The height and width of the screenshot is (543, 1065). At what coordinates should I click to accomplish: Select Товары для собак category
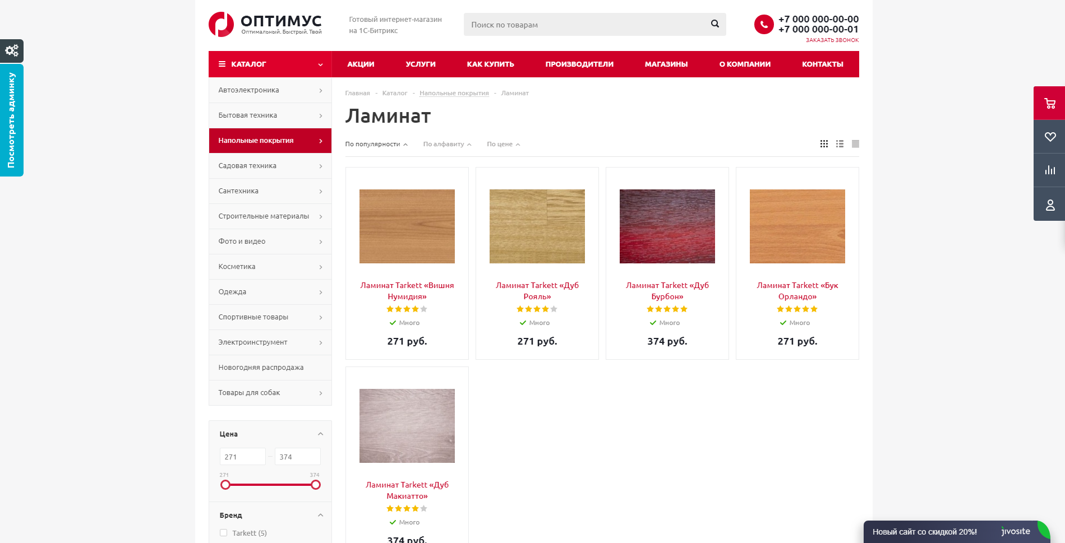[270, 393]
